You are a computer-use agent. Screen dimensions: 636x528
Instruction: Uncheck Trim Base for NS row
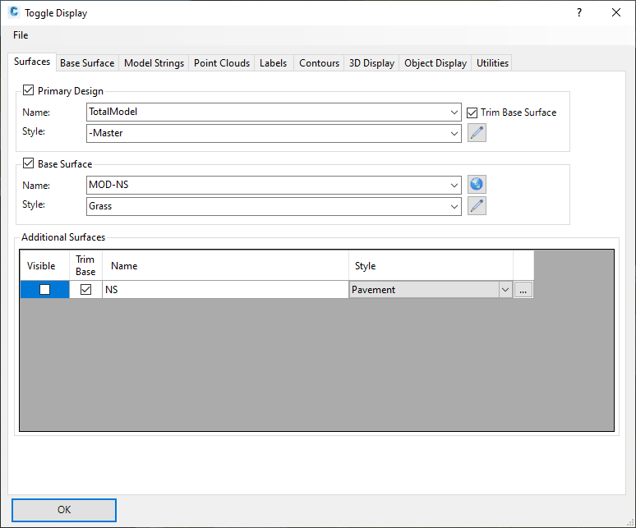pos(85,290)
